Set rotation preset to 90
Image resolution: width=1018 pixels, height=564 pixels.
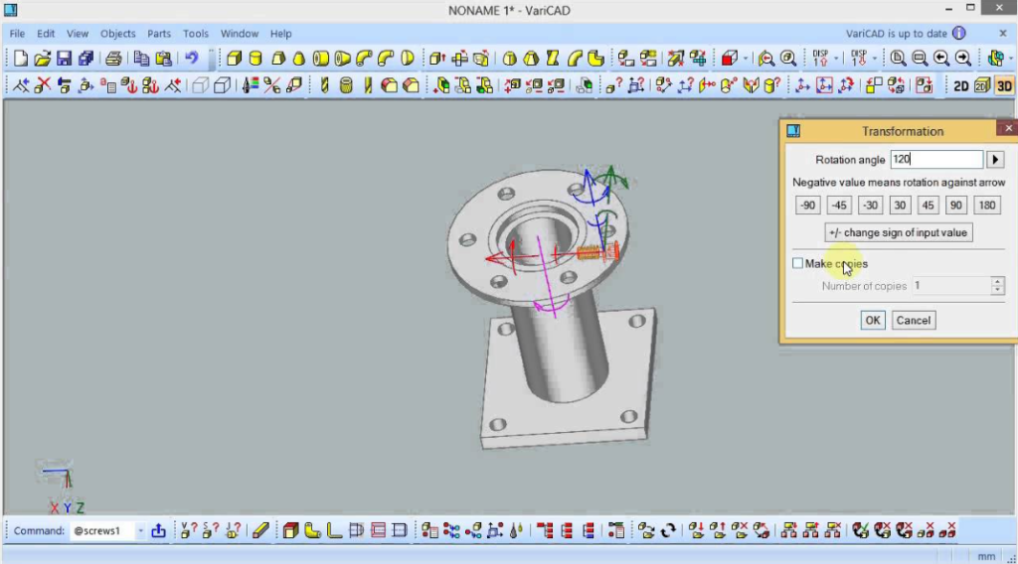955,205
